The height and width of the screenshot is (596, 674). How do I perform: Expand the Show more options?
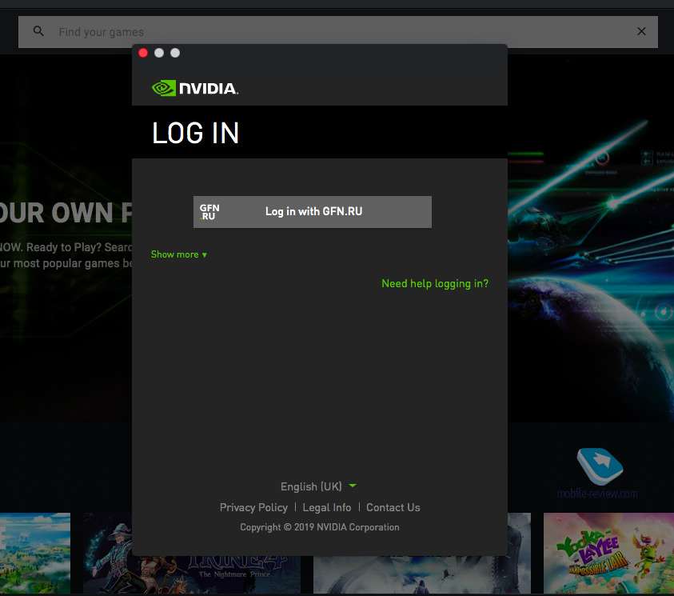pos(179,254)
